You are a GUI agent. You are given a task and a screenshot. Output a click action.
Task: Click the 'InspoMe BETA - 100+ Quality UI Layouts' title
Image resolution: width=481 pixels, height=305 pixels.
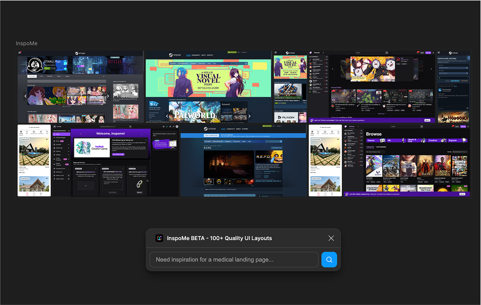pyautogui.click(x=219, y=238)
